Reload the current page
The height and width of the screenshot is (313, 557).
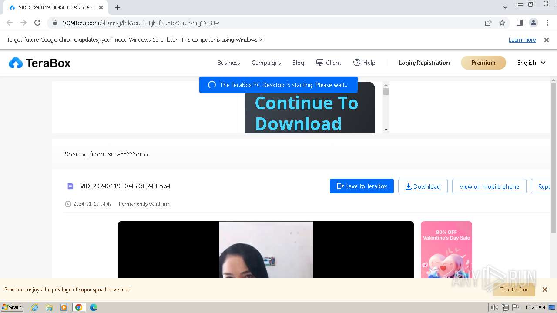(37, 23)
